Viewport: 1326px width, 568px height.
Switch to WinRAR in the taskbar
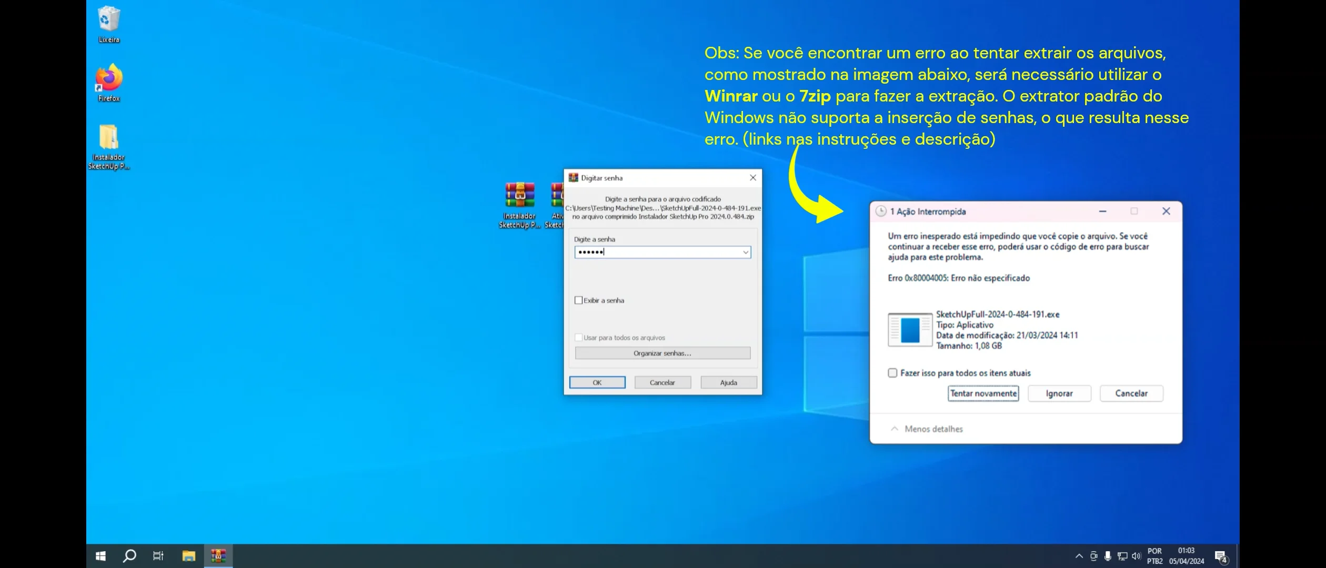tap(218, 556)
